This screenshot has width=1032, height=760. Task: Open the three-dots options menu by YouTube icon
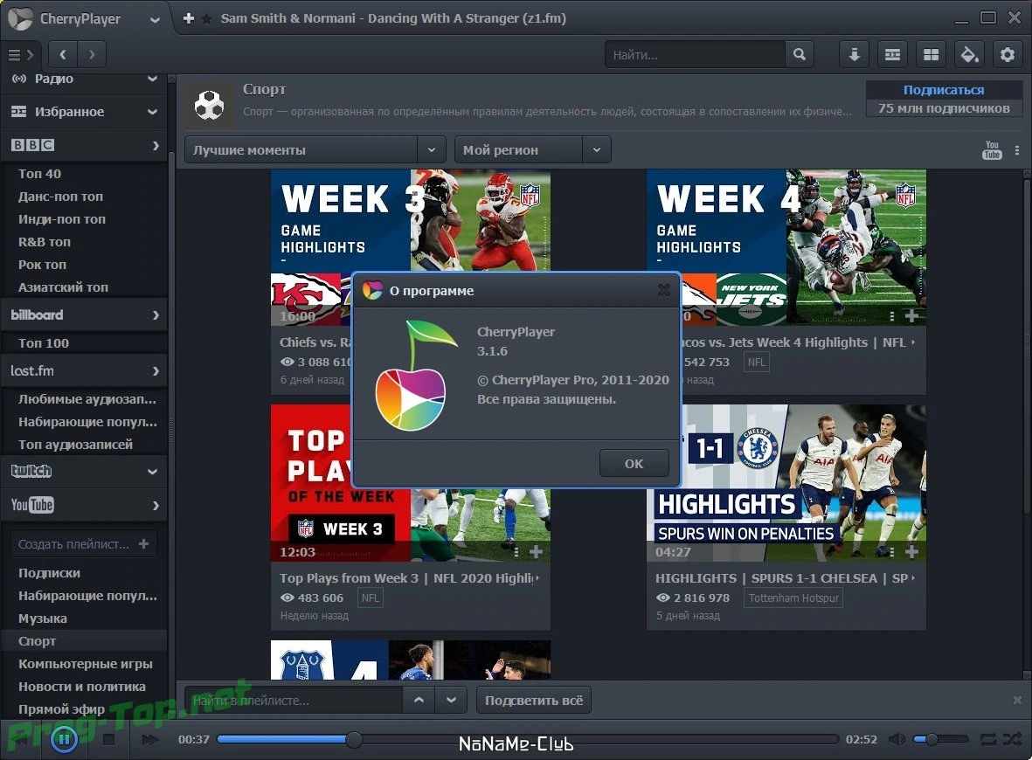point(1017,150)
